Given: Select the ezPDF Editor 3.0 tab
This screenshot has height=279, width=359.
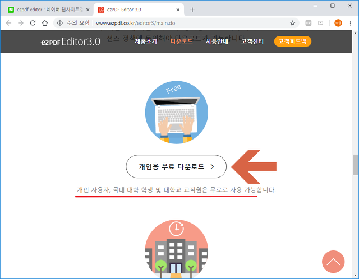Looking at the screenshot, I should coord(139,10).
